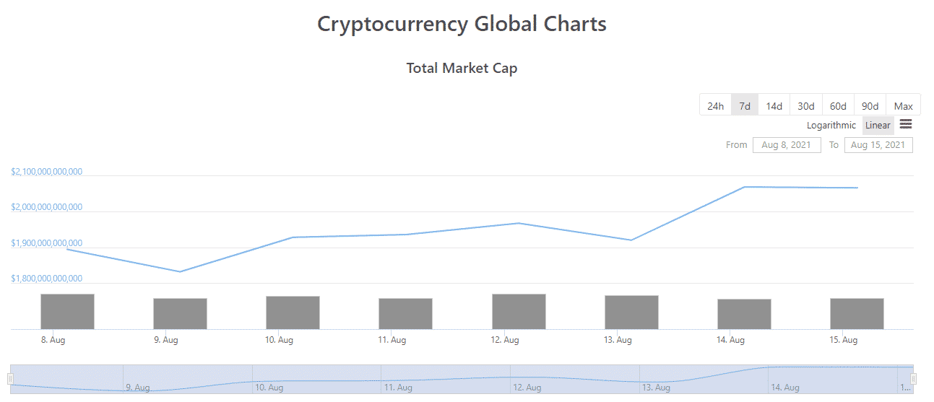The height and width of the screenshot is (402, 934).
Task: Select the 24h time range
Action: click(x=715, y=105)
